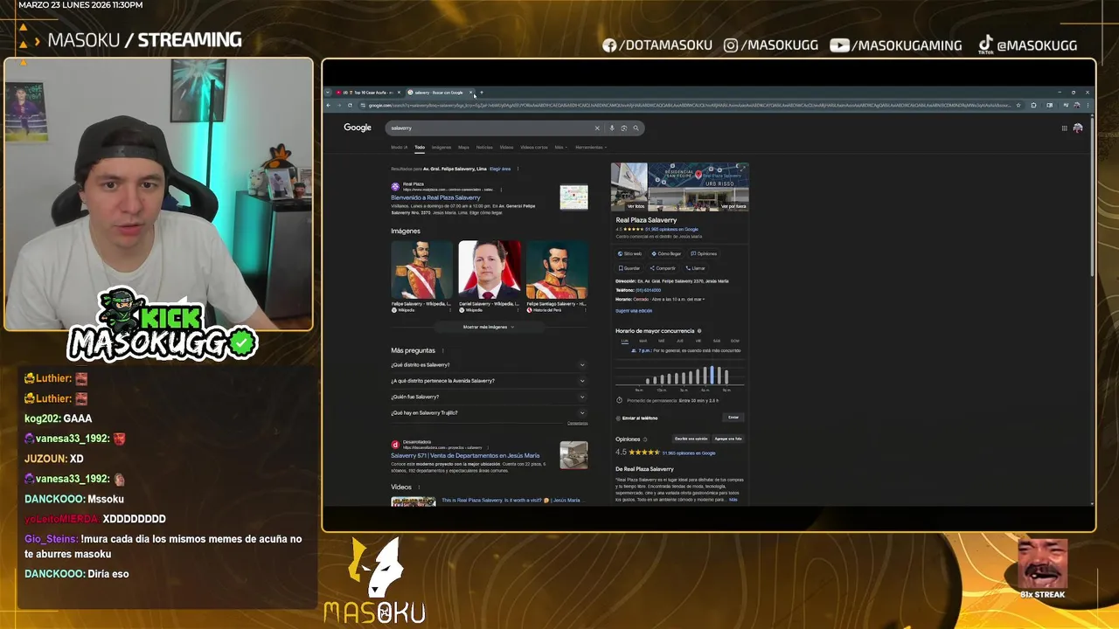Open the browser extensions puzzle icon
1119x629 pixels.
[x=1033, y=105]
